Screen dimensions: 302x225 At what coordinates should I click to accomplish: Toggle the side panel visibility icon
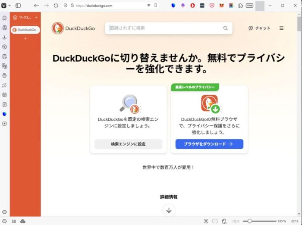coord(18,6)
